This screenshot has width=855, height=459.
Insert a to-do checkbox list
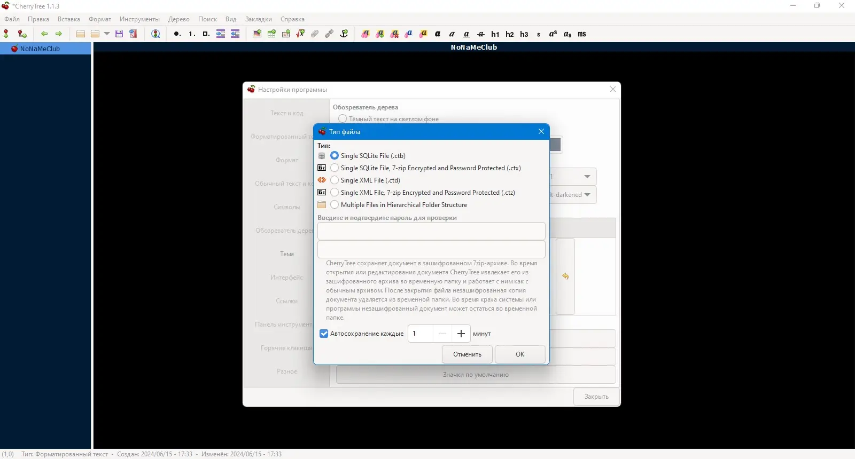[206, 34]
